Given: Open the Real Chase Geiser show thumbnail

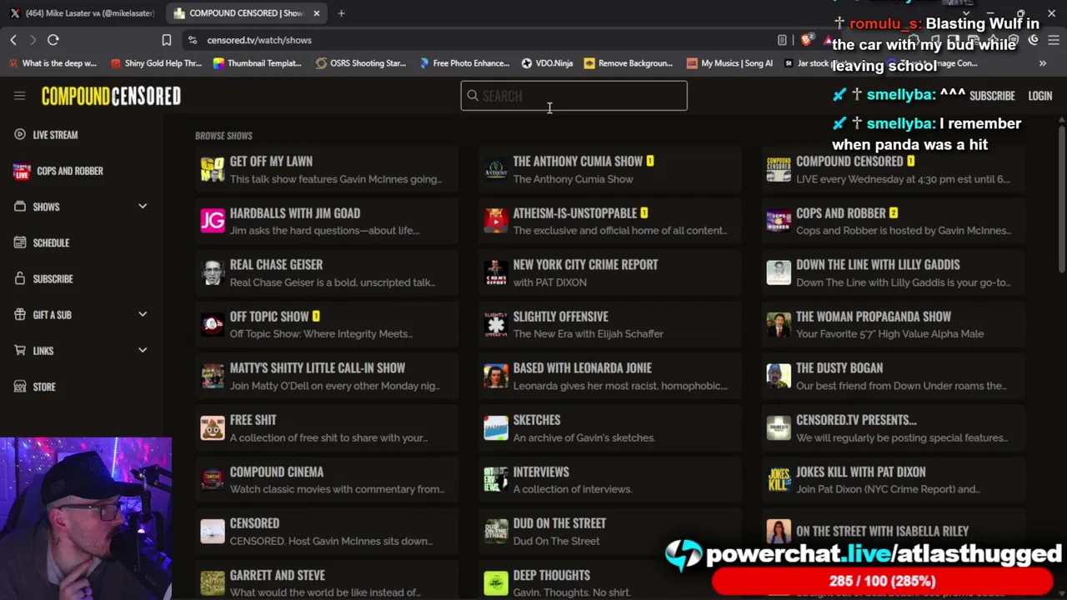Looking at the screenshot, I should [x=213, y=272].
